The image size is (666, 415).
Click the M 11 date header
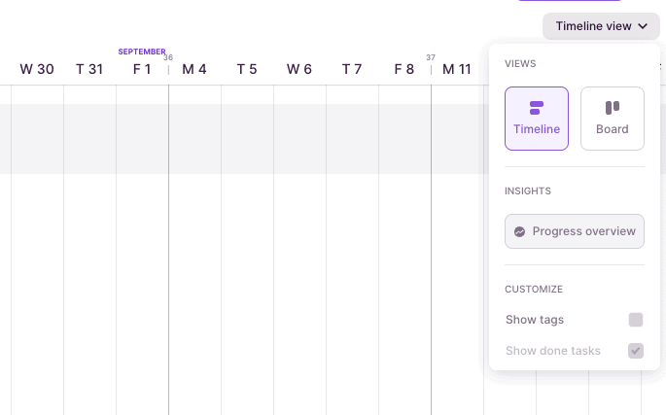pyautogui.click(x=457, y=69)
